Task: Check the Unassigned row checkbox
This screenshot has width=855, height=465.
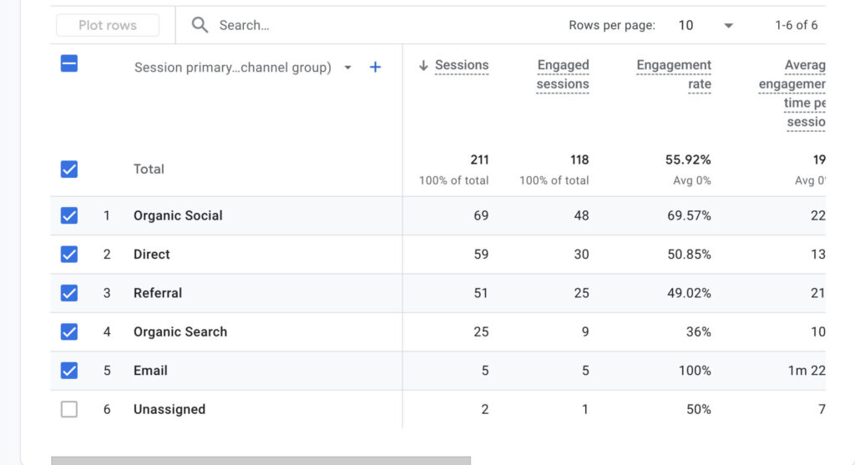Action: click(x=69, y=409)
